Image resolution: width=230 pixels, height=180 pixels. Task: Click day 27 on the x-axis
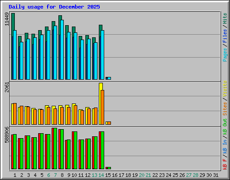pyautogui.click(x=189, y=175)
